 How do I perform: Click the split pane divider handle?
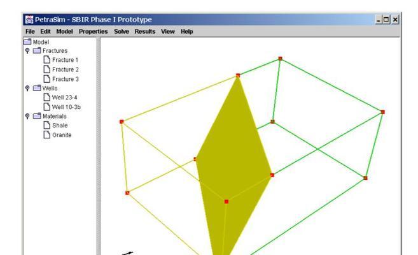click(98, 146)
